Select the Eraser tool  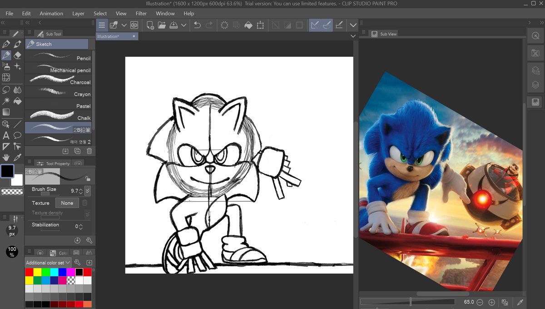pos(18,55)
